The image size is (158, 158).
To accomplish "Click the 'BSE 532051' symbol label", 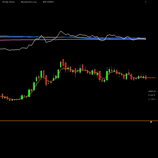I will [x=48, y=2].
